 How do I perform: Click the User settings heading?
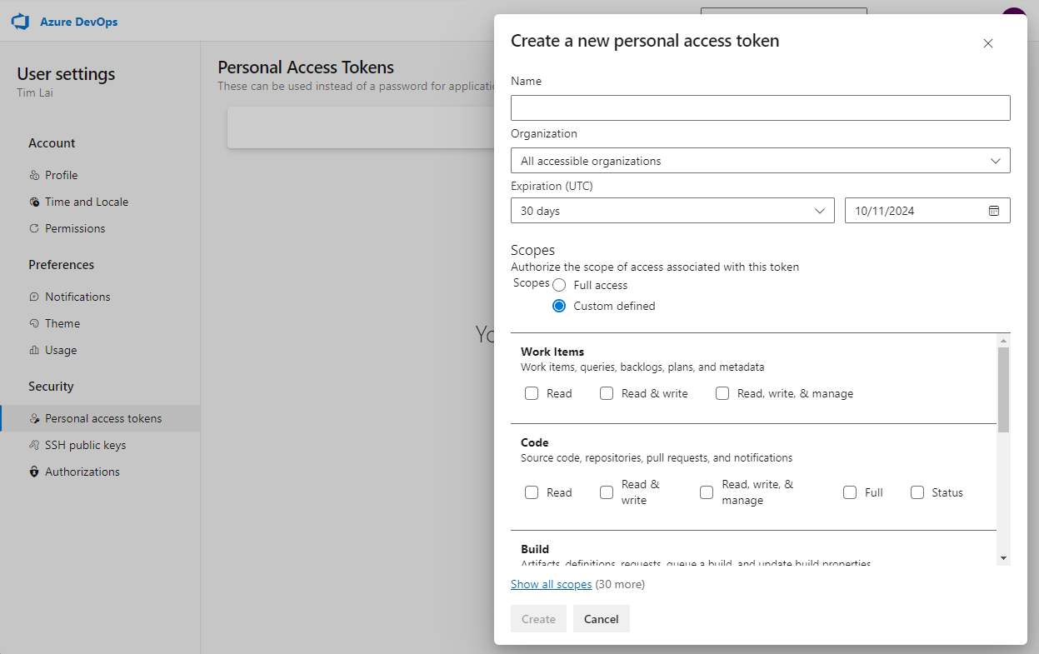tap(67, 74)
